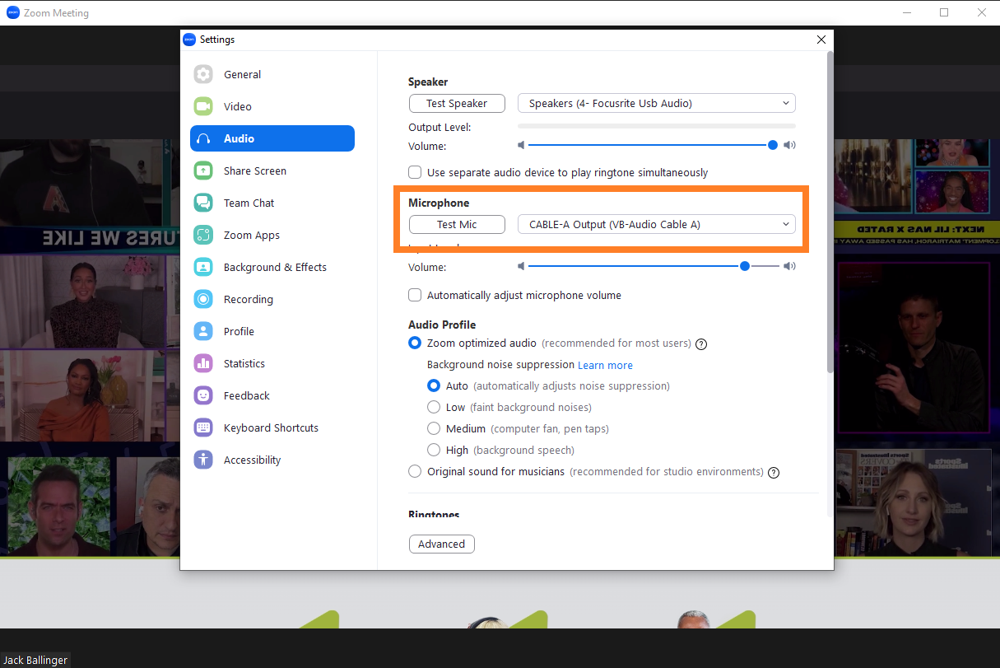Select Medium noise suppression option

pos(434,428)
